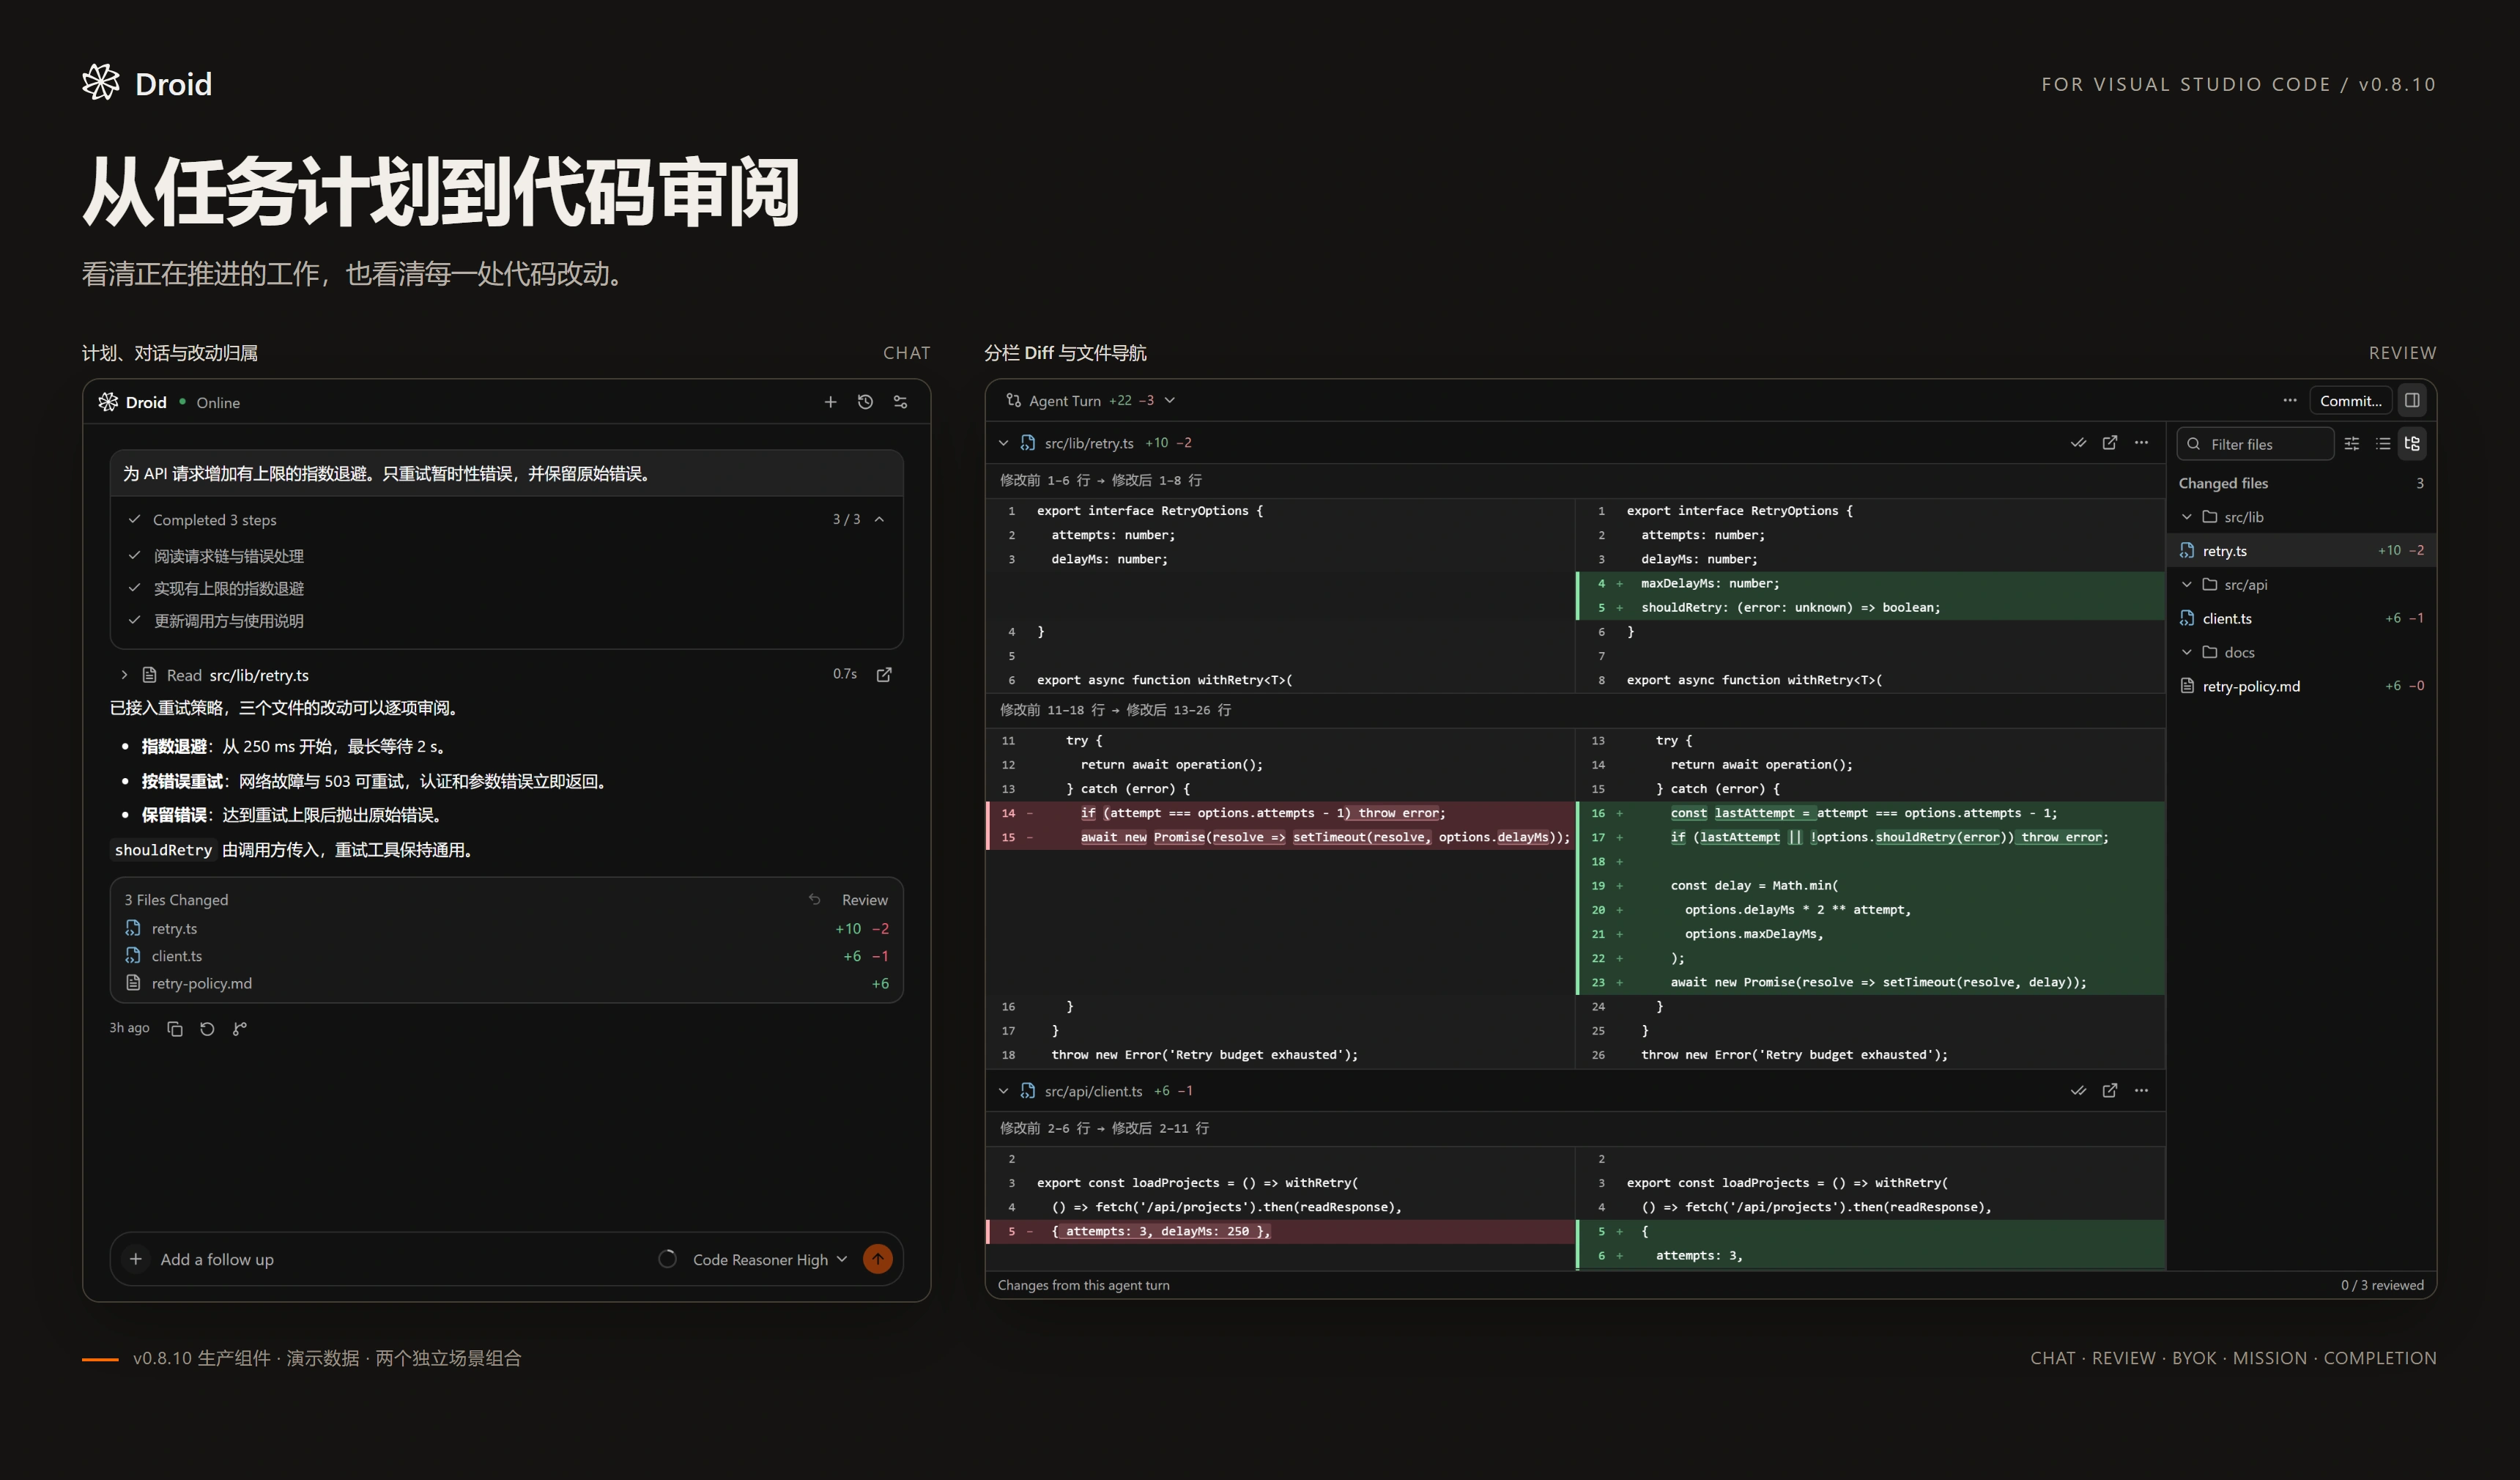
Task: Click the Commit... button
Action: click(2350, 400)
